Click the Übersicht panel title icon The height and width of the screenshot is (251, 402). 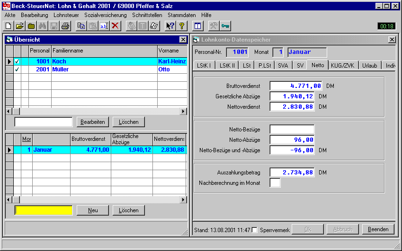tap(9, 39)
